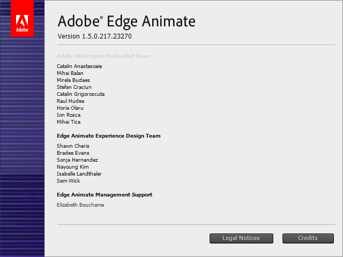
Task: Click the Version 1.5.0.217.23270 text
Action: point(95,36)
